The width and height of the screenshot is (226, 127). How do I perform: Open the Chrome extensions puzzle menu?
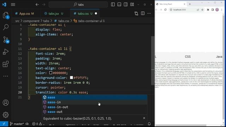(208, 10)
